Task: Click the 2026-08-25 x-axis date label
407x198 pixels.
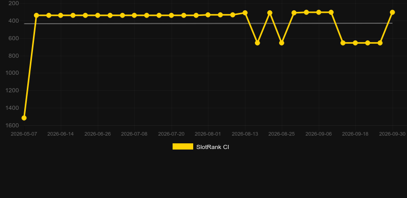Action: point(282,134)
